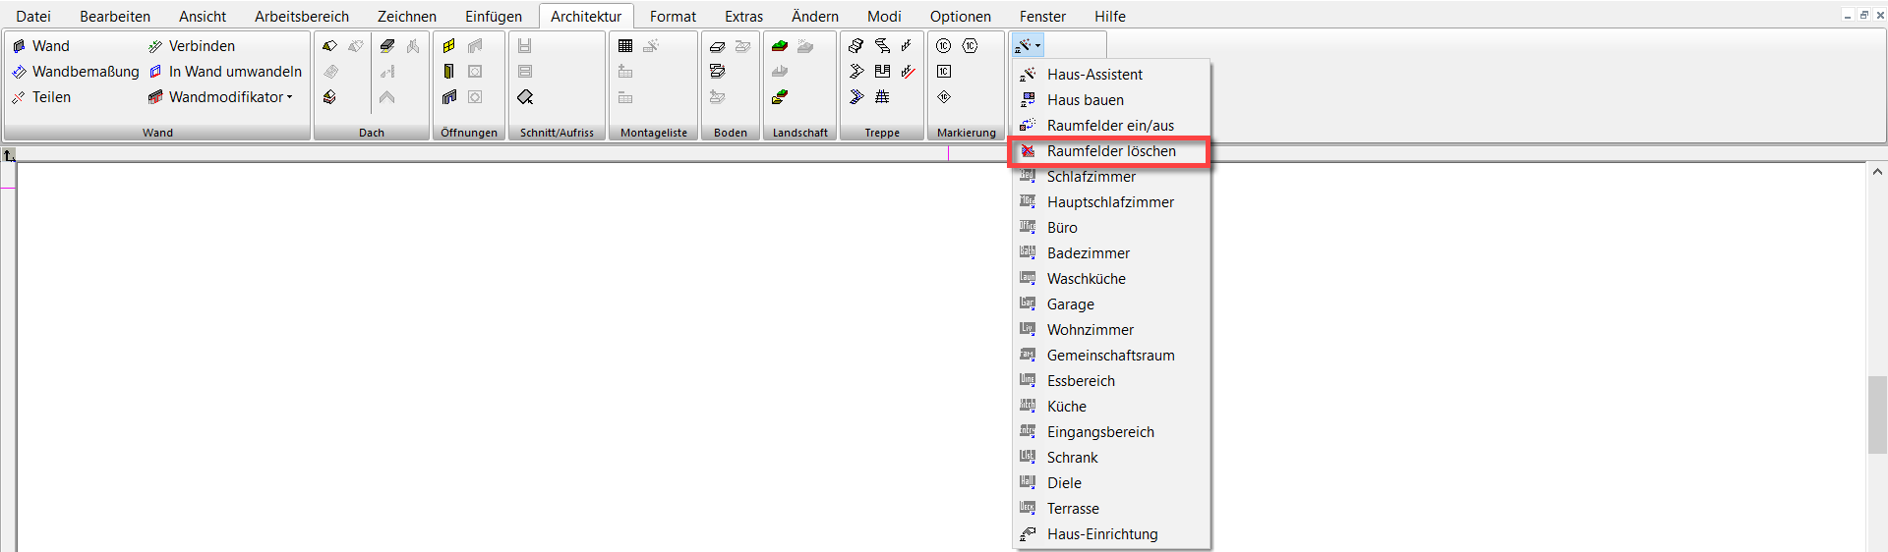Click the terrain folder icon in Landschaft
This screenshot has height=552, width=1888.
[x=780, y=97]
